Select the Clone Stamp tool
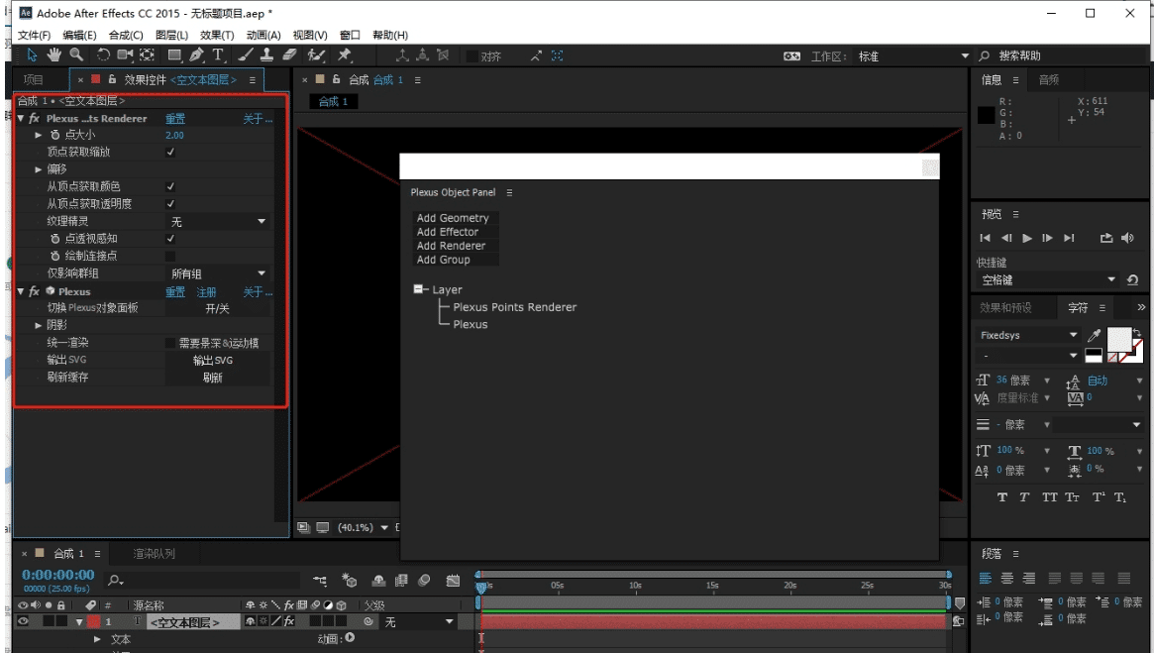The width and height of the screenshot is (1154, 653). [x=267, y=55]
